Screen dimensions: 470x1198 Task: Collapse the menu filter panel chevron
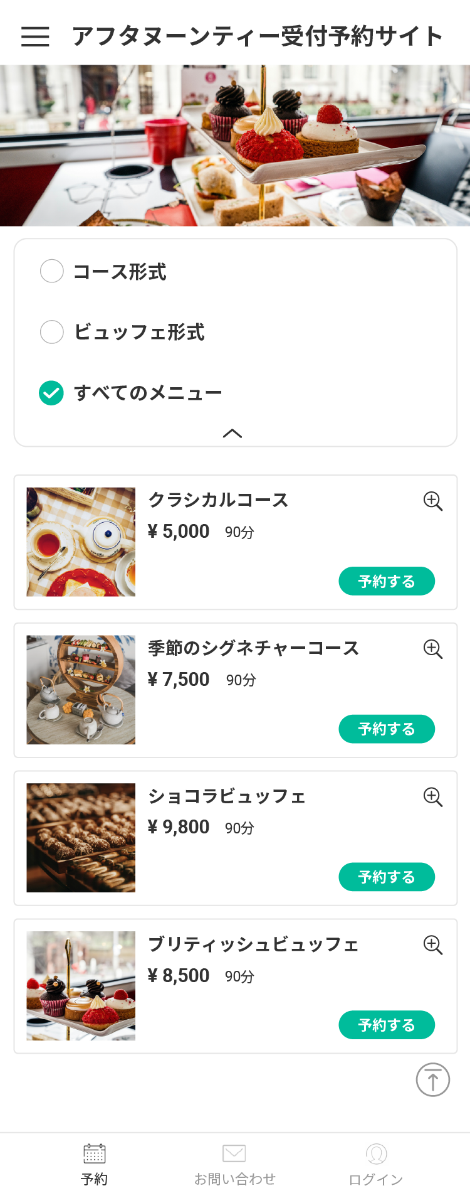(x=232, y=433)
